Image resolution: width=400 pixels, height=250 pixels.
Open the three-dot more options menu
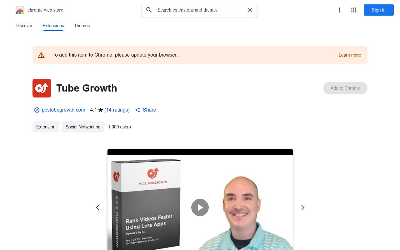pos(339,10)
